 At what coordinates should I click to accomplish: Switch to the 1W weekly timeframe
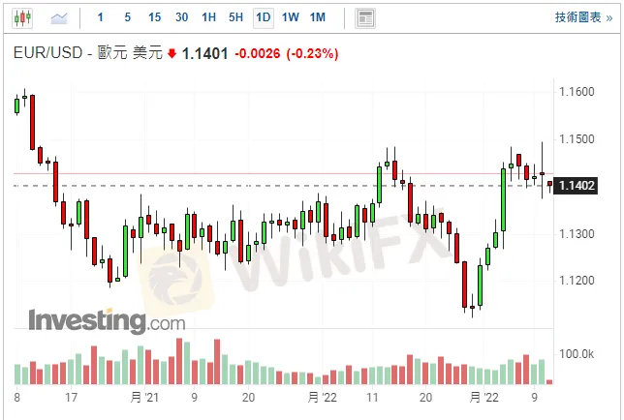[x=291, y=17]
